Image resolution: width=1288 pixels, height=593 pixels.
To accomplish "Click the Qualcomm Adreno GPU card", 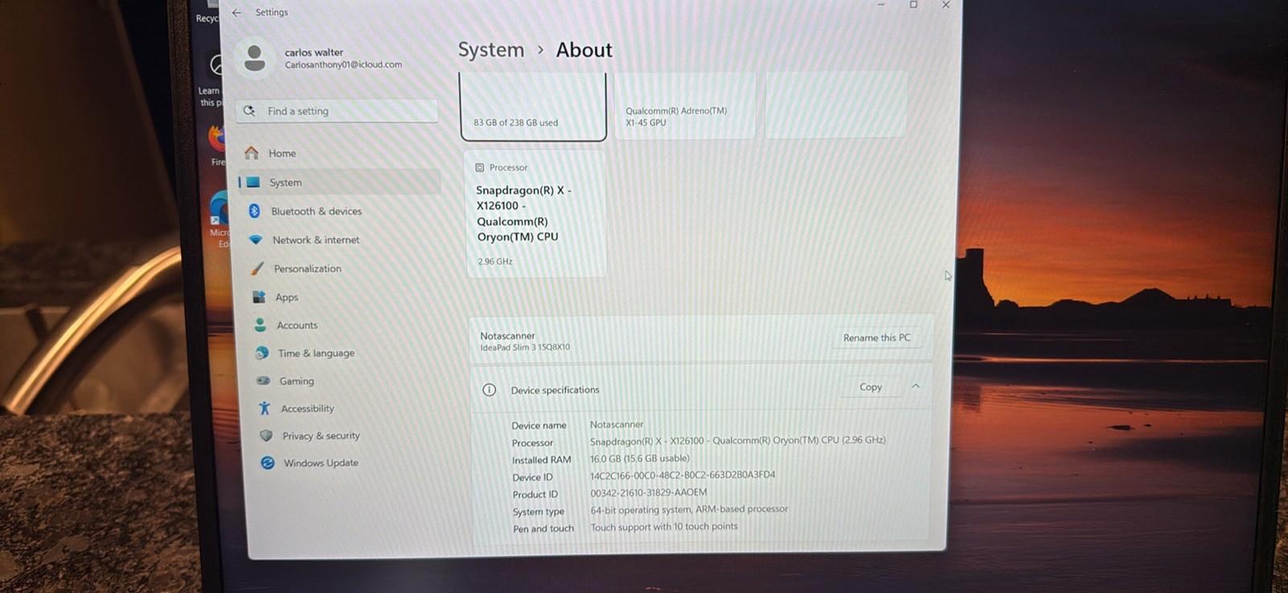I will click(x=685, y=105).
